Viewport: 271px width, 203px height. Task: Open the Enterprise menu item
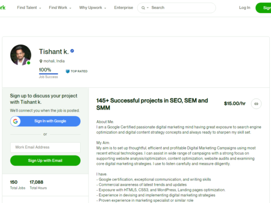(124, 8)
